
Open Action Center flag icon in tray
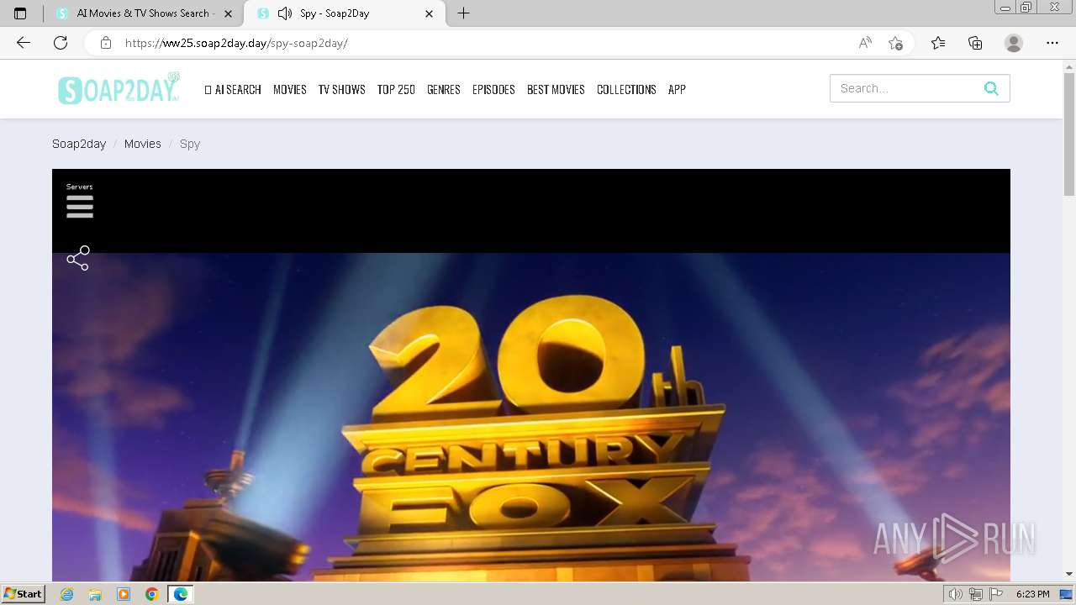click(996, 594)
